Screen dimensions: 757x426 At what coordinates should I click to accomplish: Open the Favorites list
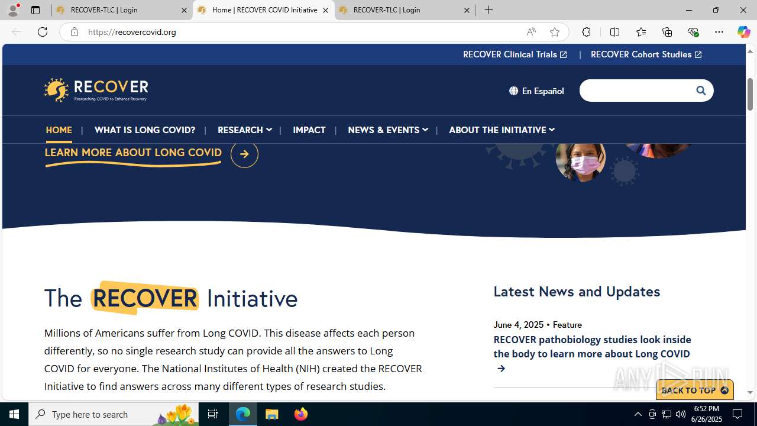641,32
